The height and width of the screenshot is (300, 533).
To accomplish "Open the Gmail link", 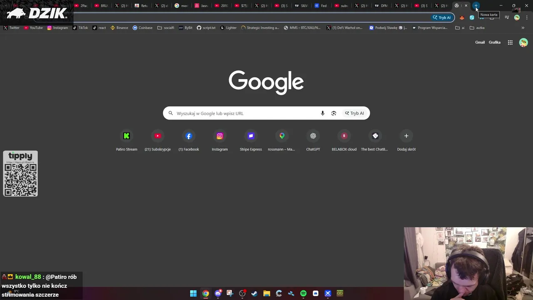I will (x=480, y=42).
